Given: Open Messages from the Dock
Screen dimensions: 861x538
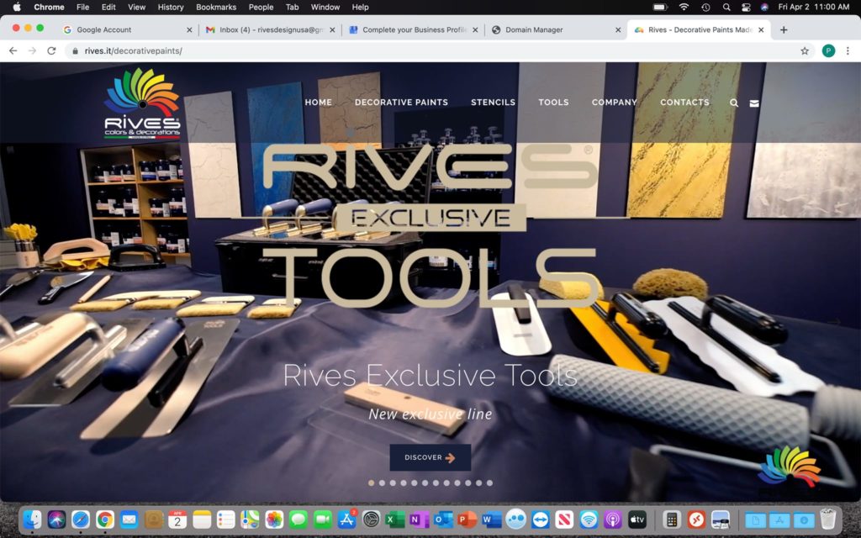Looking at the screenshot, I should 298,519.
